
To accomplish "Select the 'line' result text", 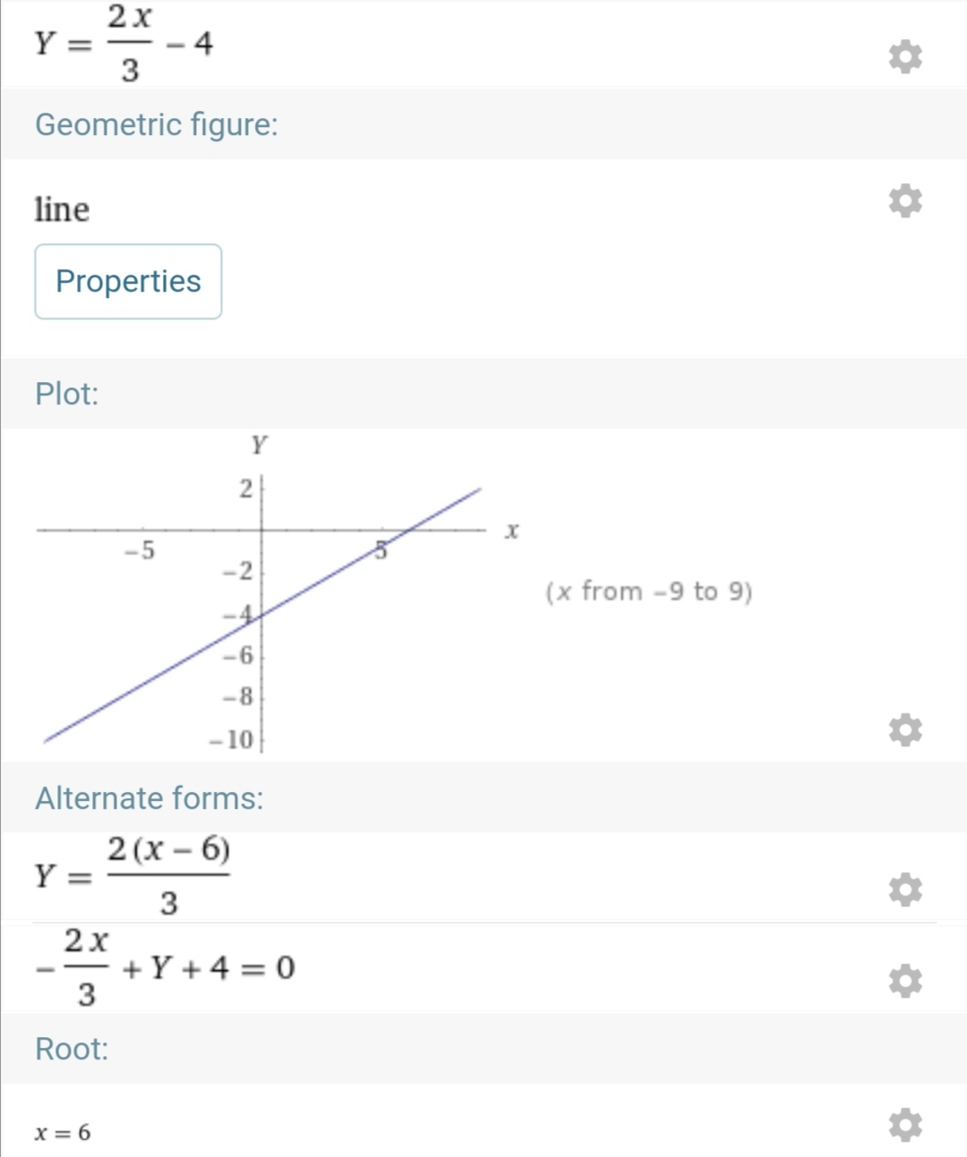I will [x=62, y=209].
